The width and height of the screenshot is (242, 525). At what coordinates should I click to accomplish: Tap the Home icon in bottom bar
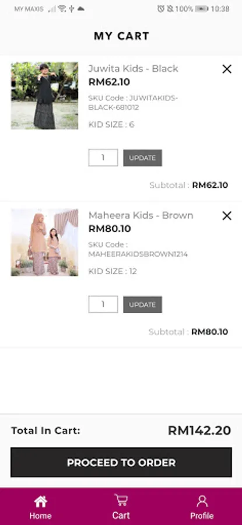tap(40, 502)
